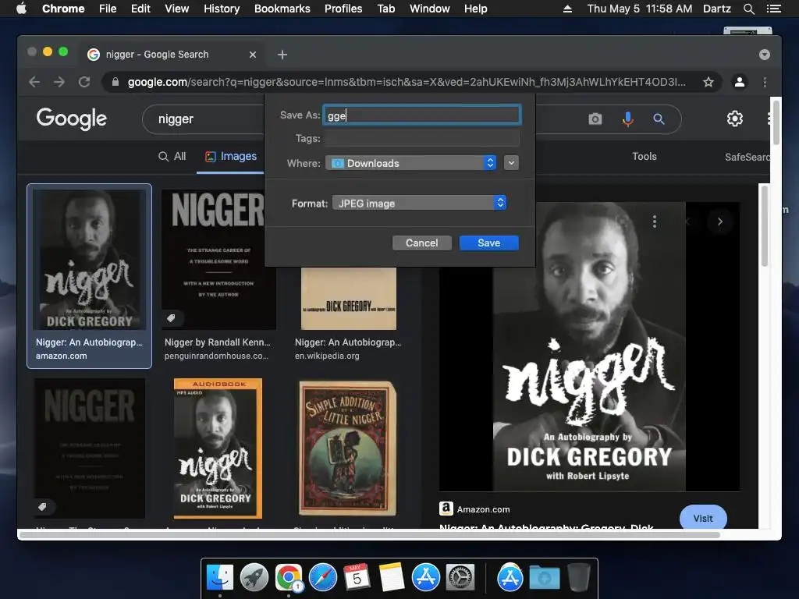Select the Audiobook Dick Gregory thumbnail

point(218,448)
